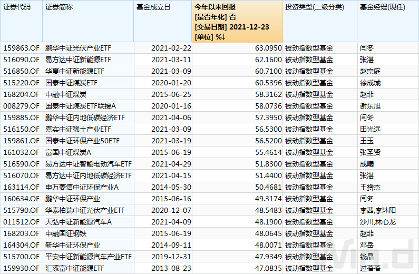Select code 008279.OF

(x=22, y=106)
